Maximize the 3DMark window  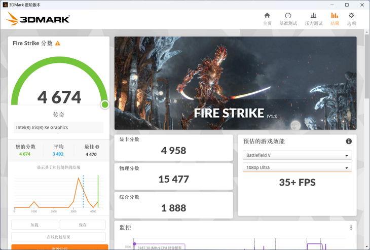347,5
